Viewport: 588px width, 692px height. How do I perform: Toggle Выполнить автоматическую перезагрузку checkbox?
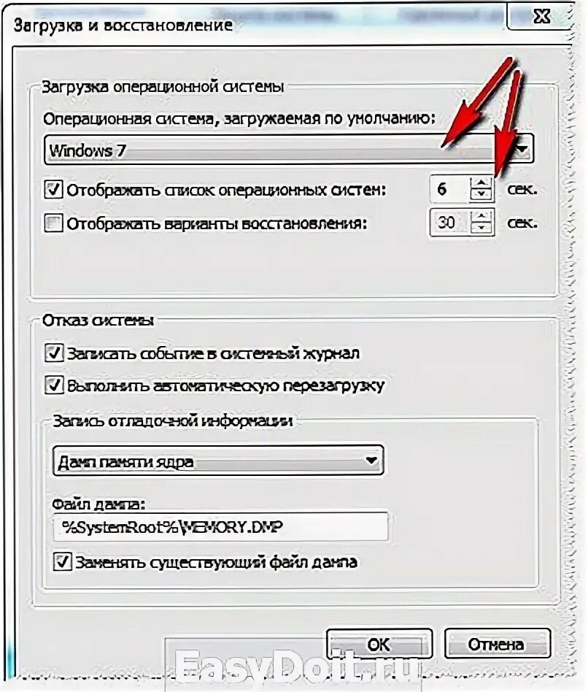click(x=53, y=385)
